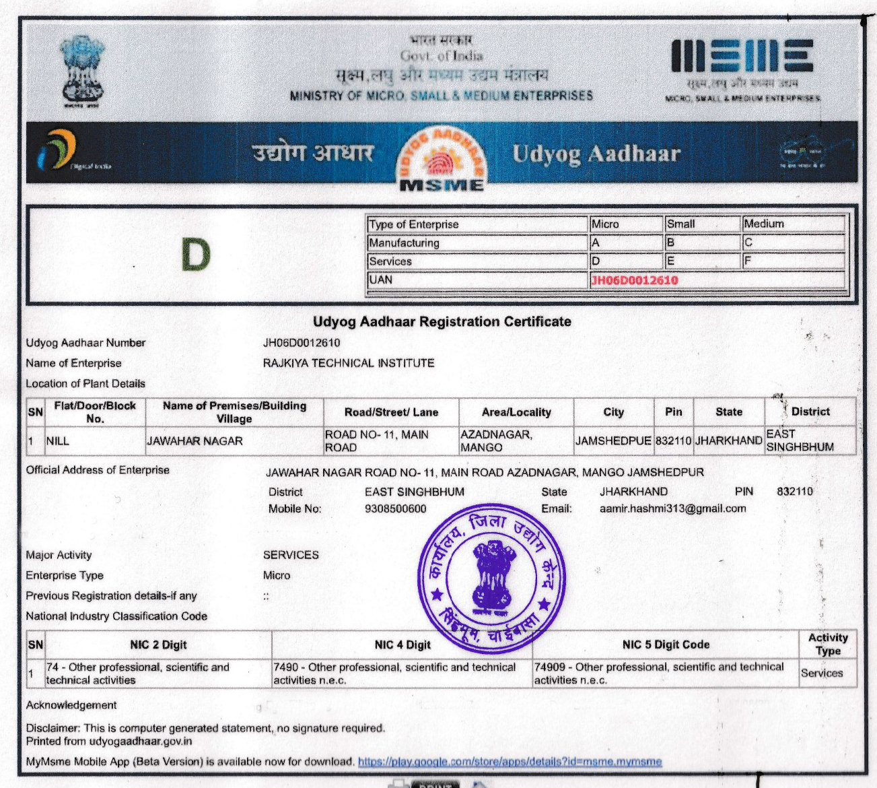
Task: Click the purple round office stamp
Action: (x=491, y=578)
